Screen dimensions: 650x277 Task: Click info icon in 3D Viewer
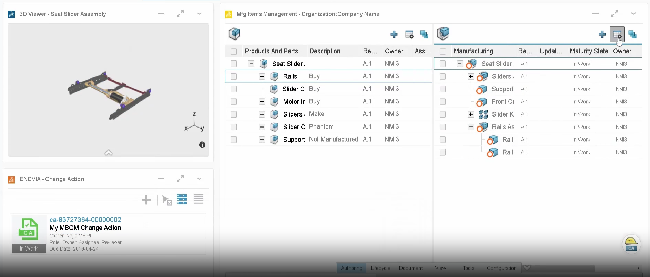(x=202, y=145)
